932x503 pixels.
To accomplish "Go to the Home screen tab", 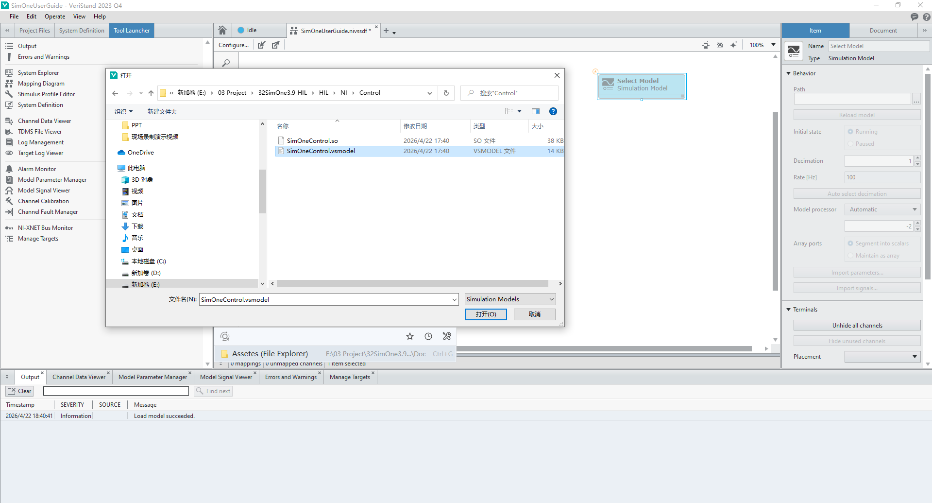I will tap(222, 30).
